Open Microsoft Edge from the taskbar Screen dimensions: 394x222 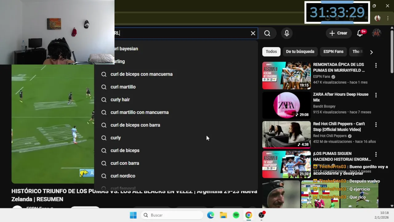(211, 215)
